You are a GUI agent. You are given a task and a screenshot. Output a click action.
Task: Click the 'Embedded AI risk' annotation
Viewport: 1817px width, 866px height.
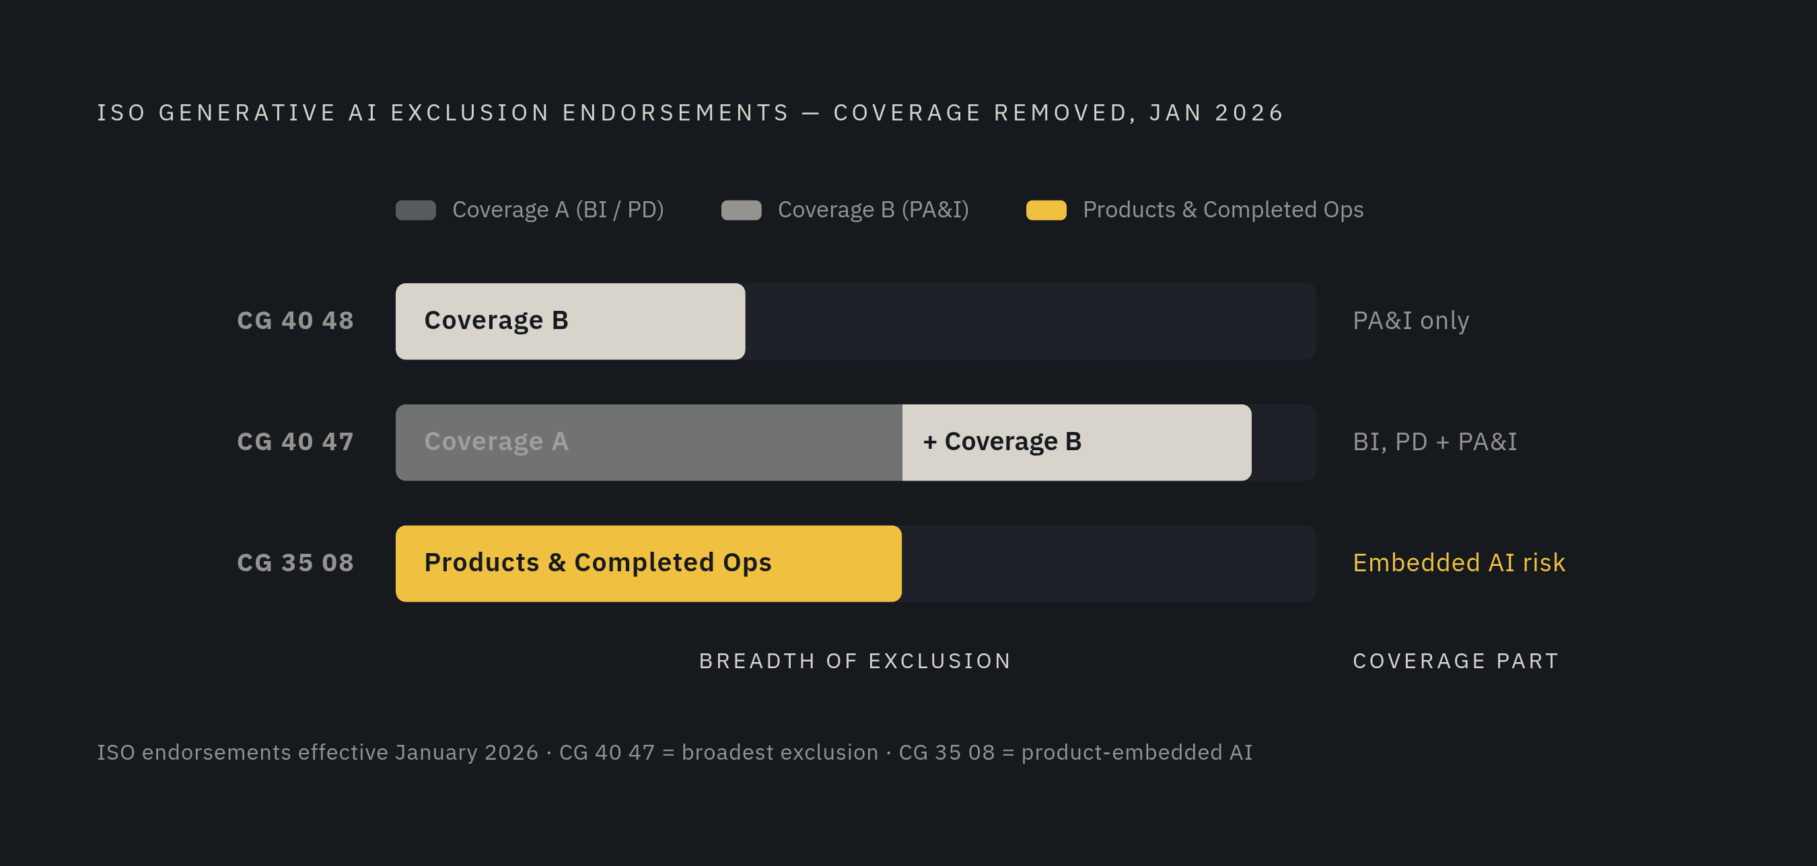[1459, 563]
